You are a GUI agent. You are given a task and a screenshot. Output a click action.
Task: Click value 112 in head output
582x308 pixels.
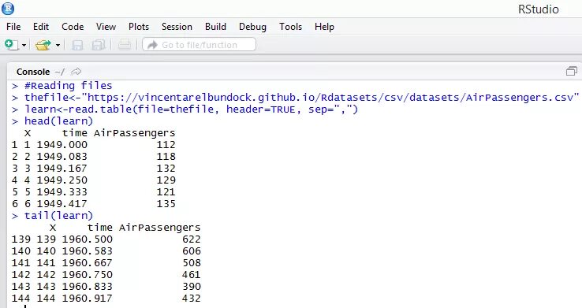[166, 145]
